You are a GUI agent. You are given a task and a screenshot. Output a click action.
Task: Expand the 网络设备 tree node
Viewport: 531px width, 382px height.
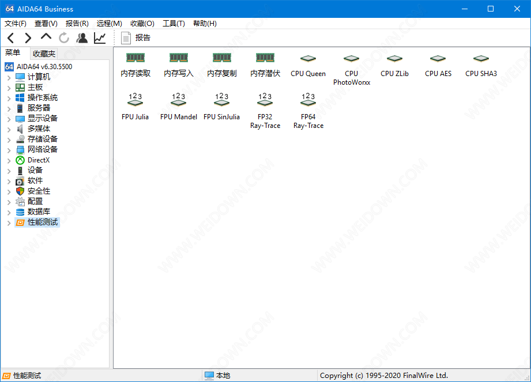tap(9, 150)
